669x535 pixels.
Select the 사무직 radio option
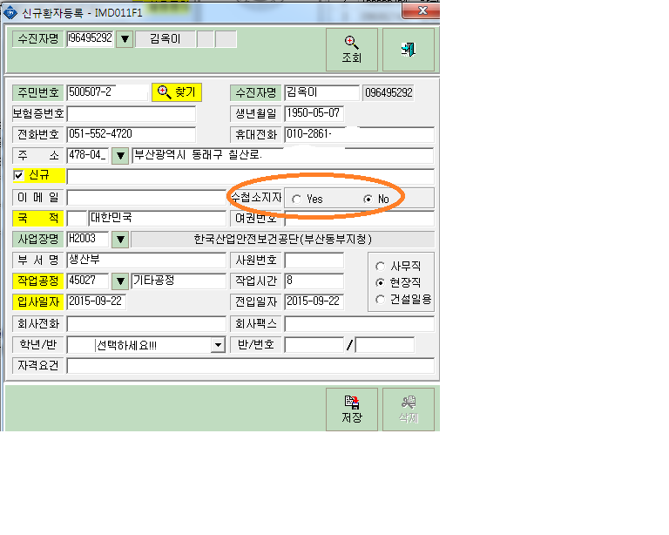point(380,267)
